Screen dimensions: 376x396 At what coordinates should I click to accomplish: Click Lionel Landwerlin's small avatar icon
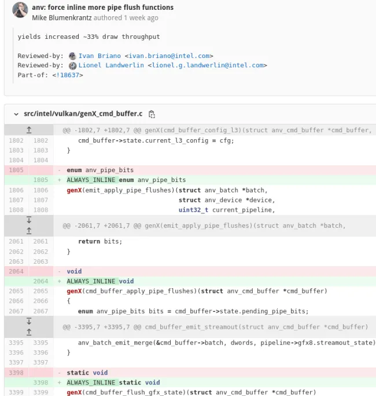point(72,66)
